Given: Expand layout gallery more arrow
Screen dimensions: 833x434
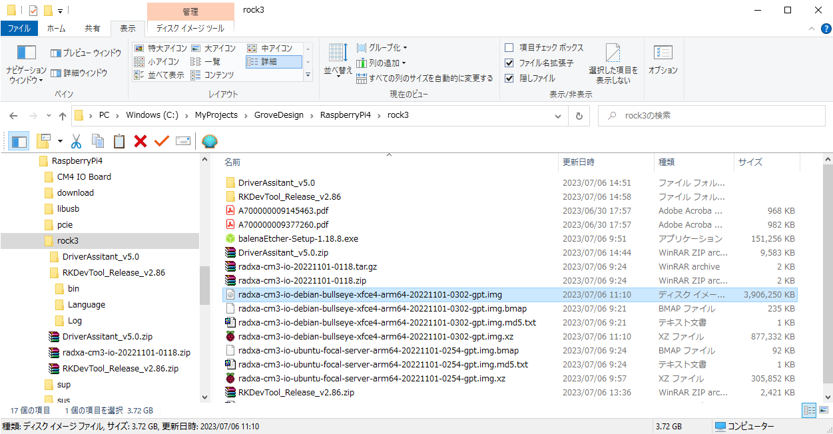Looking at the screenshot, I should tap(308, 75).
